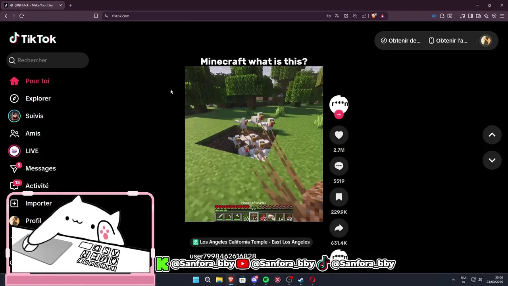Go back in browser history
Viewport: 508px width, 286px height.
click(6, 16)
